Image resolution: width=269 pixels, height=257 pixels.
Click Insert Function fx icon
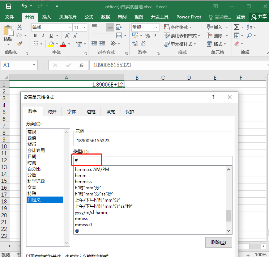point(81,65)
